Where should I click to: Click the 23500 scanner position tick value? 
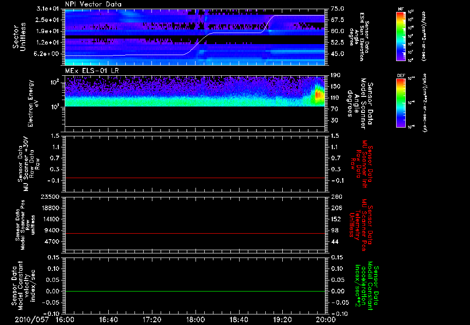click(51, 196)
